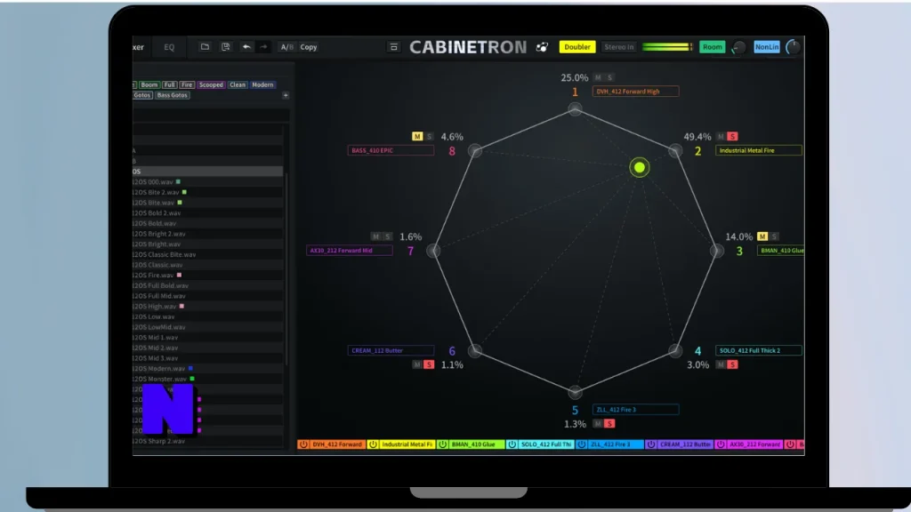This screenshot has height=512, width=911.
Task: Solo slot 1 with its S button
Action: click(609, 77)
